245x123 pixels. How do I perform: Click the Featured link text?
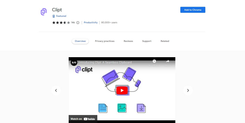pyautogui.click(x=61, y=16)
